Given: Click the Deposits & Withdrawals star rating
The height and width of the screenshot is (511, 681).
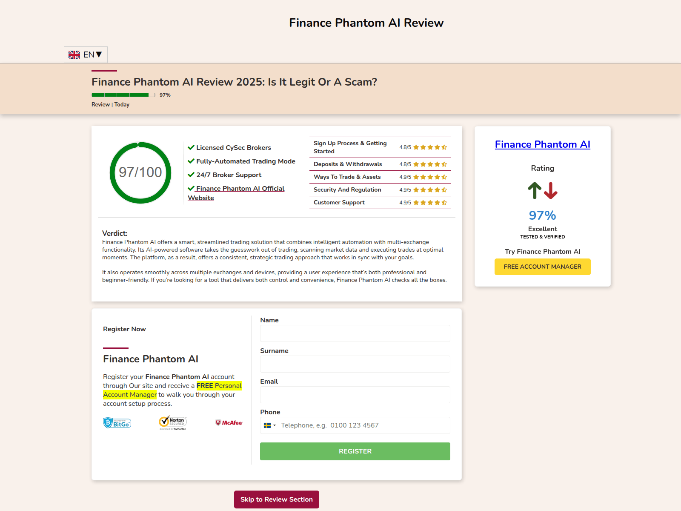Looking at the screenshot, I should click(430, 164).
